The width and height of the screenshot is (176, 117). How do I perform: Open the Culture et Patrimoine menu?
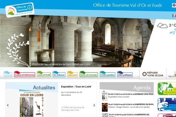coord(24,74)
